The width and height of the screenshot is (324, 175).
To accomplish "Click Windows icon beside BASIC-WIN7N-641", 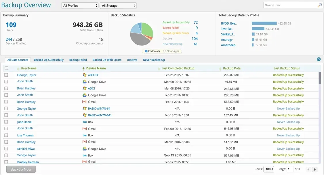I will (85, 115).
